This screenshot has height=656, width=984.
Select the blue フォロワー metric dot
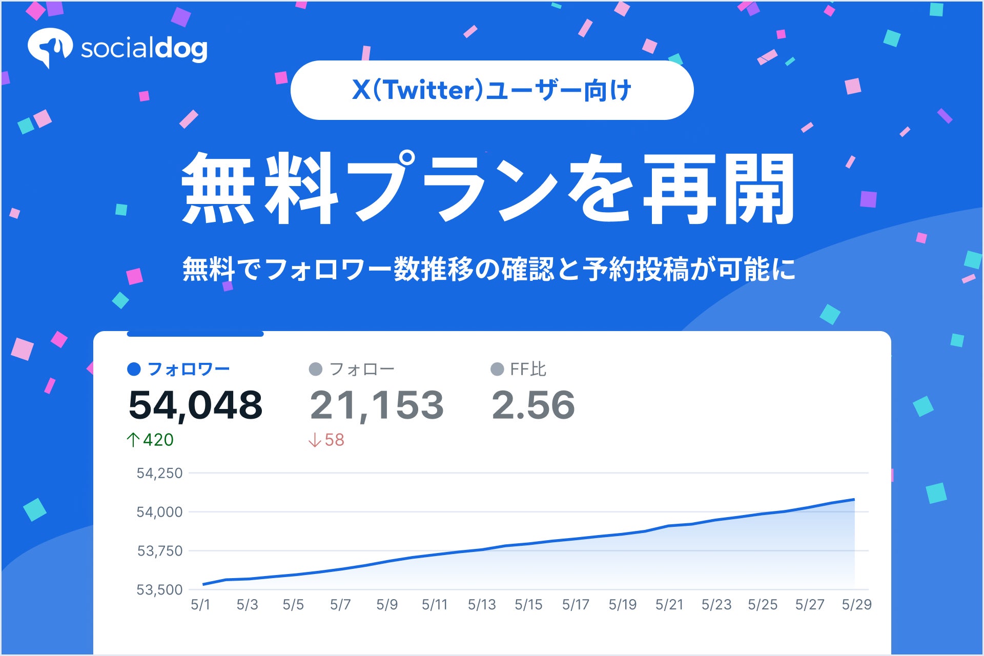point(134,369)
